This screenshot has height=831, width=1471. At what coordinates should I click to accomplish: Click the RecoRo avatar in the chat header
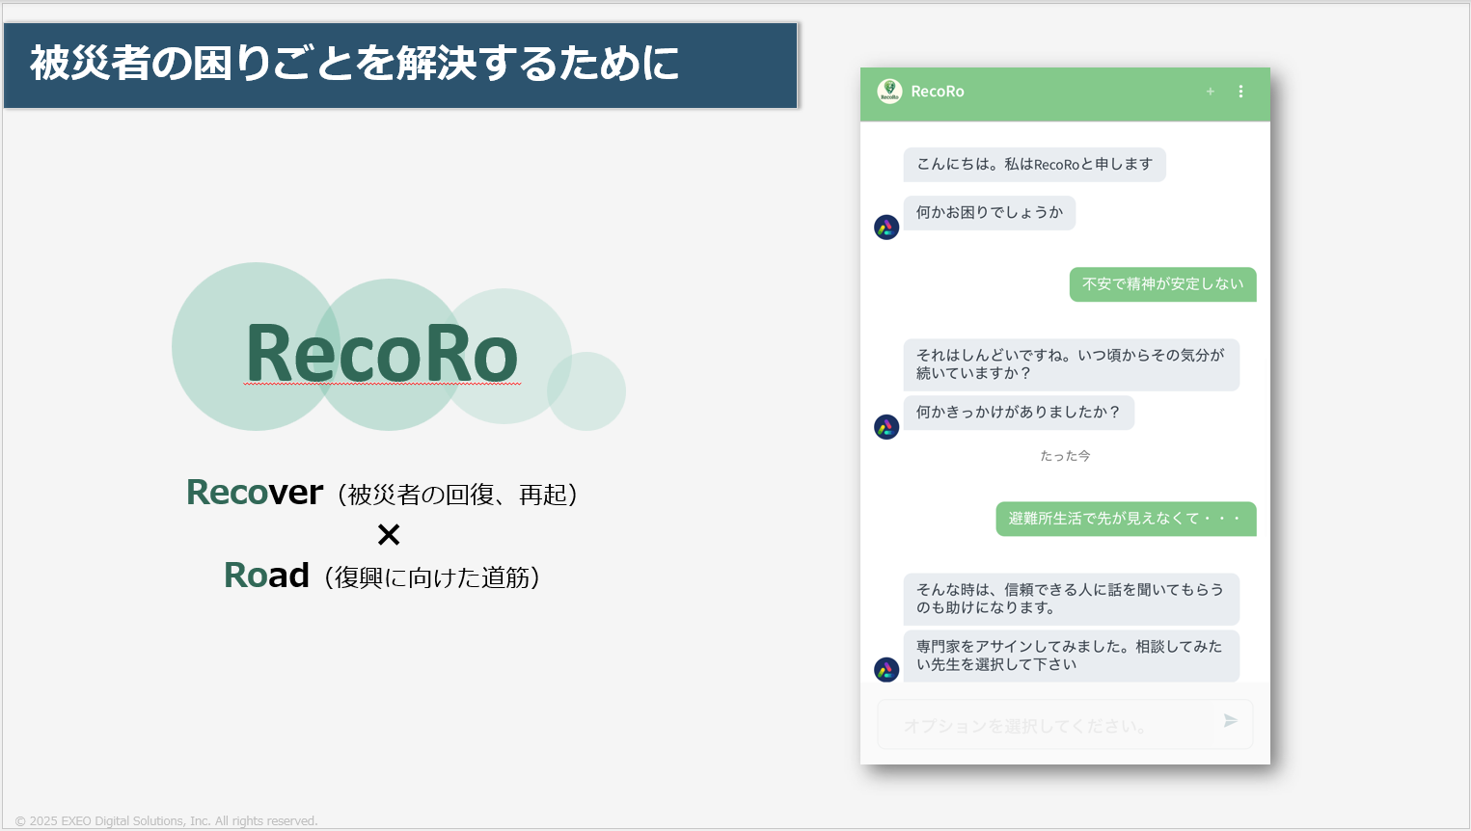tap(889, 92)
